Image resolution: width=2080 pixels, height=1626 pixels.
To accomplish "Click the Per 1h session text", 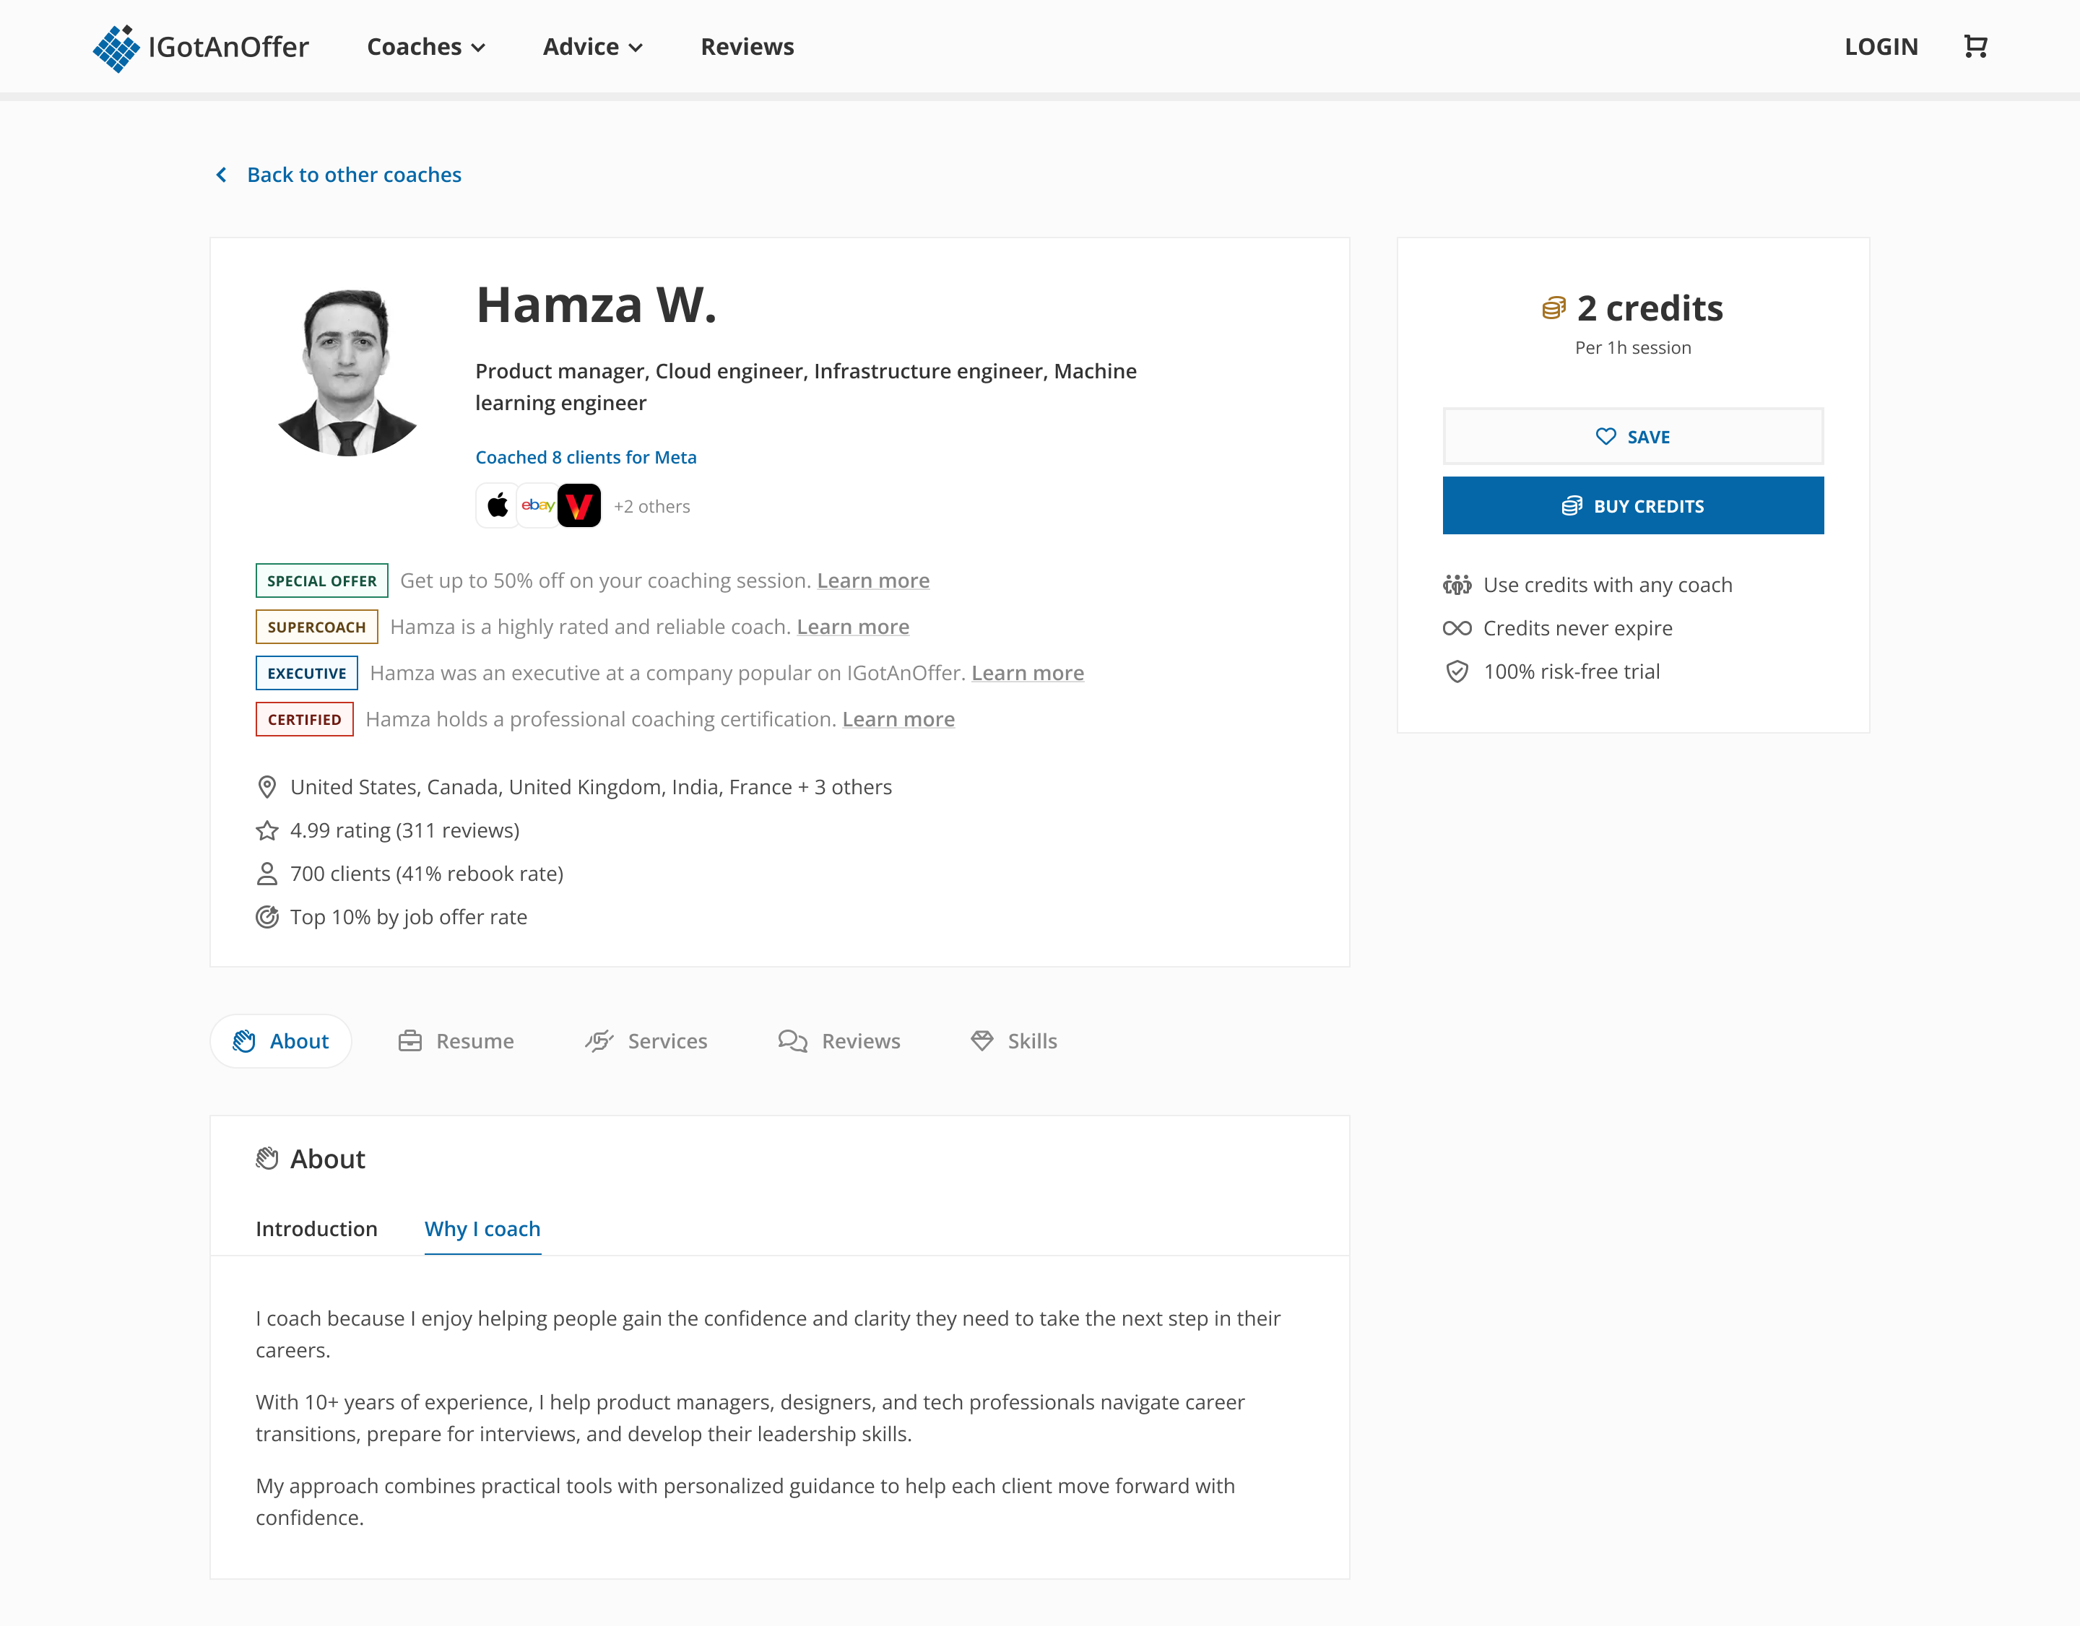I will pos(1634,347).
